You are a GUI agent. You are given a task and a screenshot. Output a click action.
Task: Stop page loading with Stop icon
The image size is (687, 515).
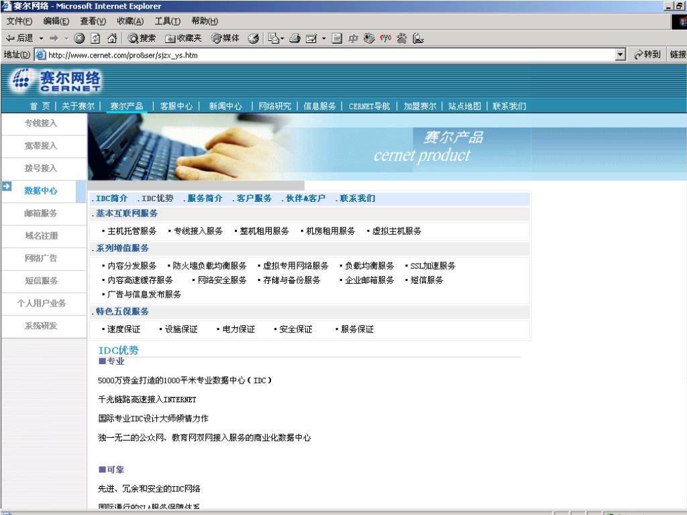(79, 38)
